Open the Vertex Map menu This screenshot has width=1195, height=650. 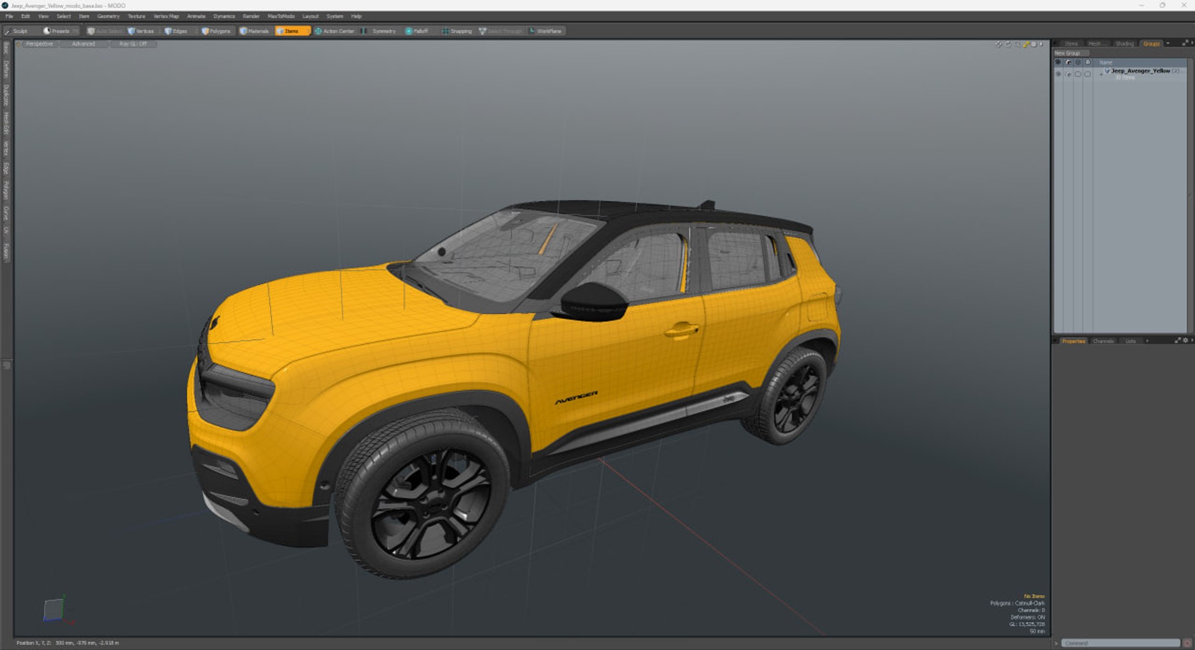click(166, 16)
